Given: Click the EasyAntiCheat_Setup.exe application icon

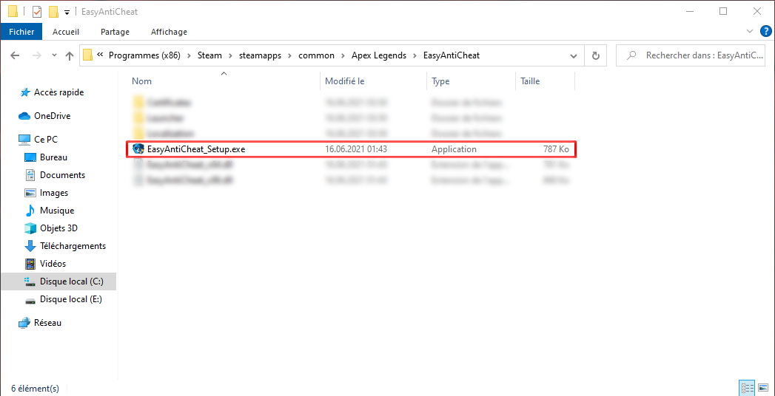Looking at the screenshot, I should (138, 149).
